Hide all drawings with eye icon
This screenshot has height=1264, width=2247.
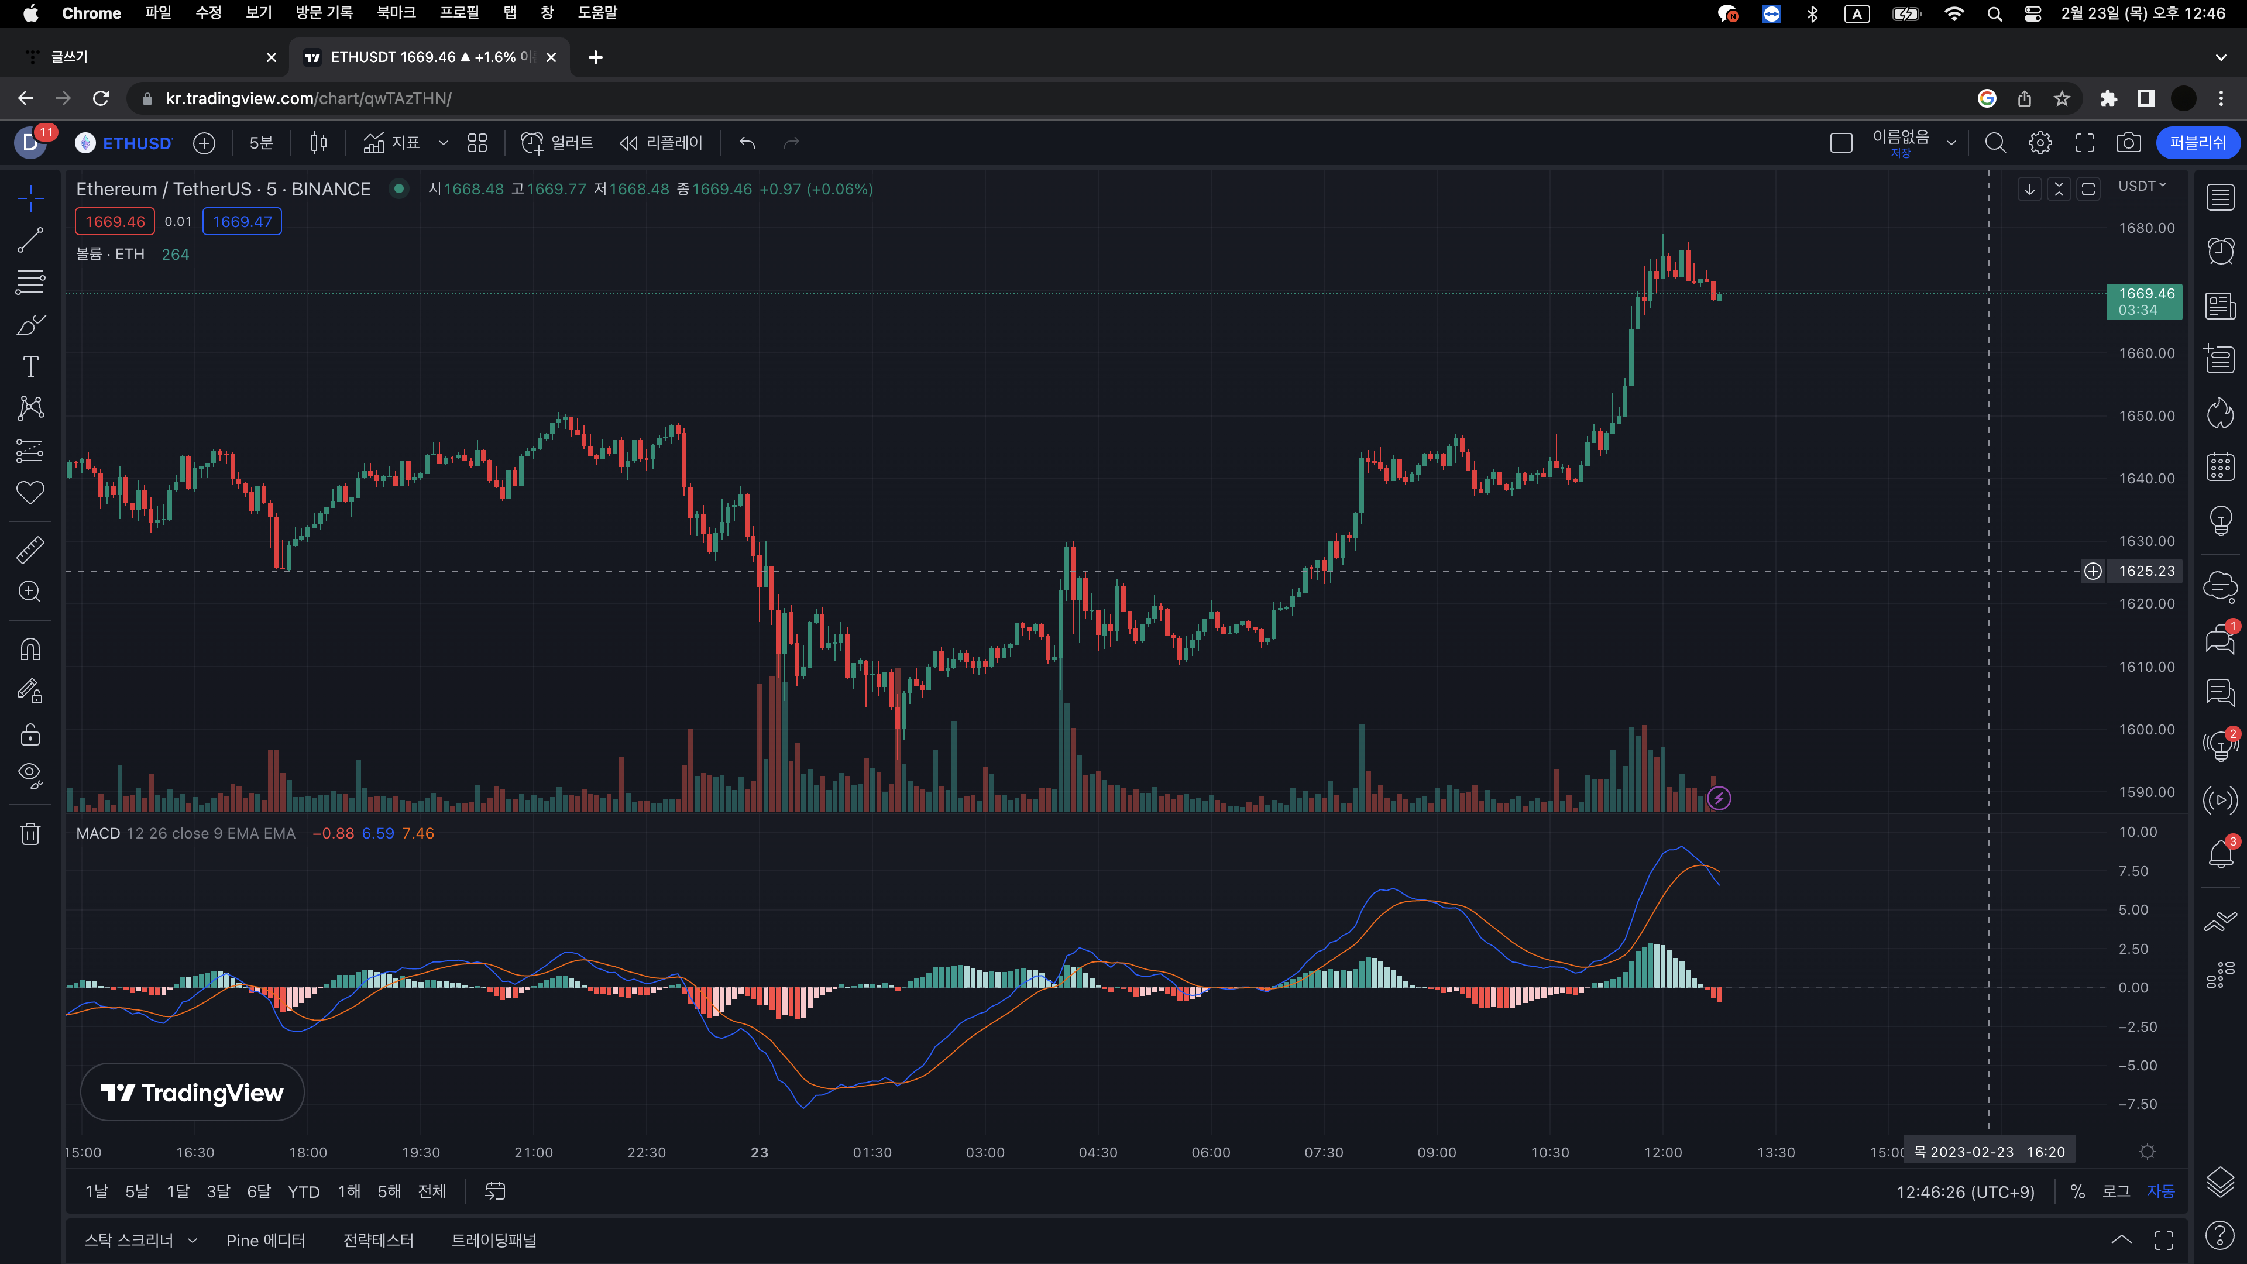30,775
